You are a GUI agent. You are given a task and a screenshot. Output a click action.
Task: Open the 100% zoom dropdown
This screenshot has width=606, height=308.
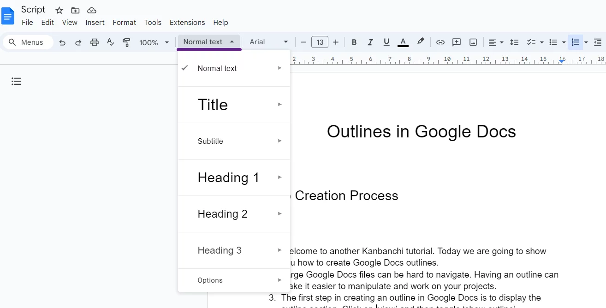[154, 42]
